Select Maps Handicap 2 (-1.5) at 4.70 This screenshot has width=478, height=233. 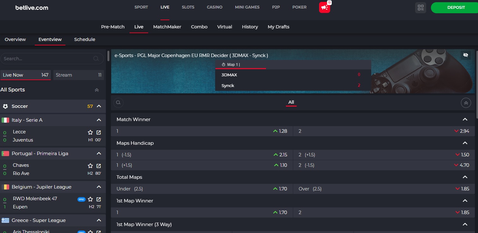click(384, 165)
